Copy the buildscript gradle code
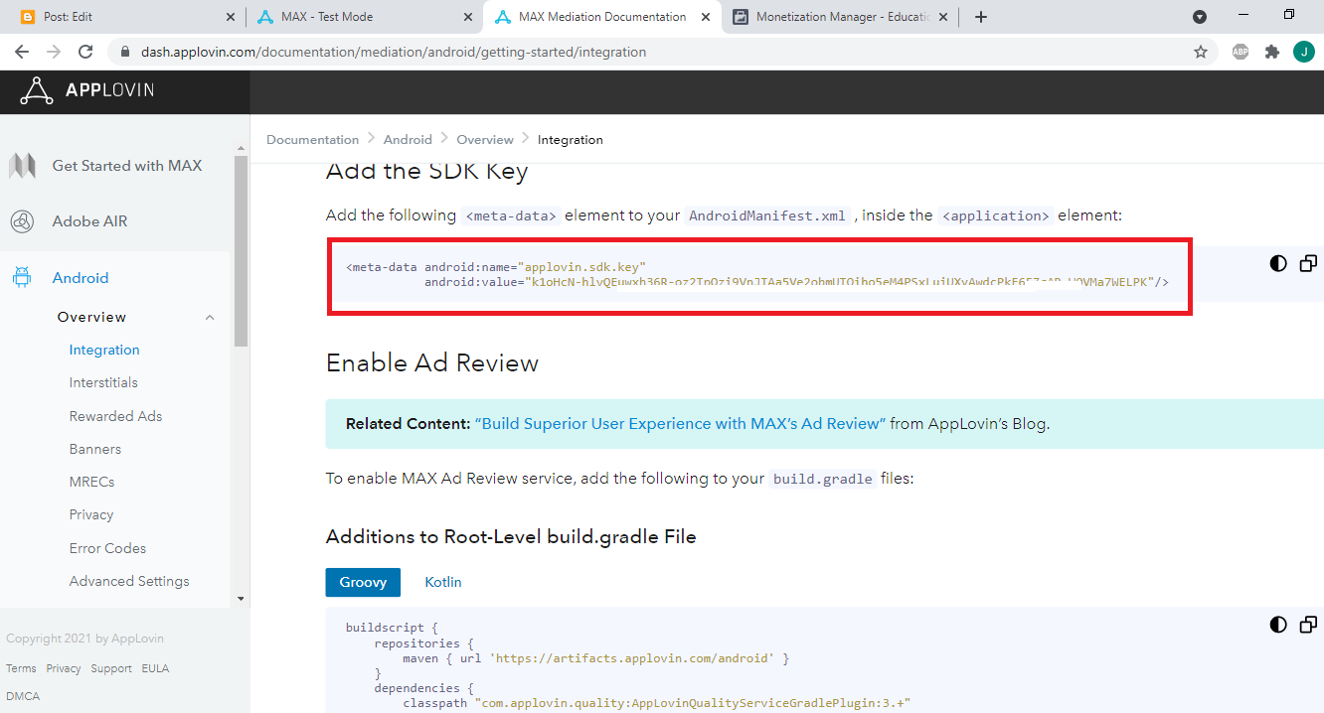The image size is (1324, 713). pyautogui.click(x=1308, y=625)
